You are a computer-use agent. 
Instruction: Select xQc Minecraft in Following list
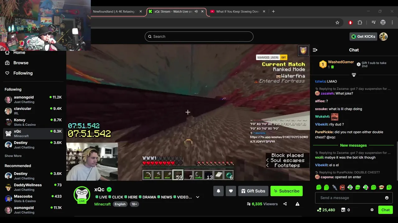[33, 133]
